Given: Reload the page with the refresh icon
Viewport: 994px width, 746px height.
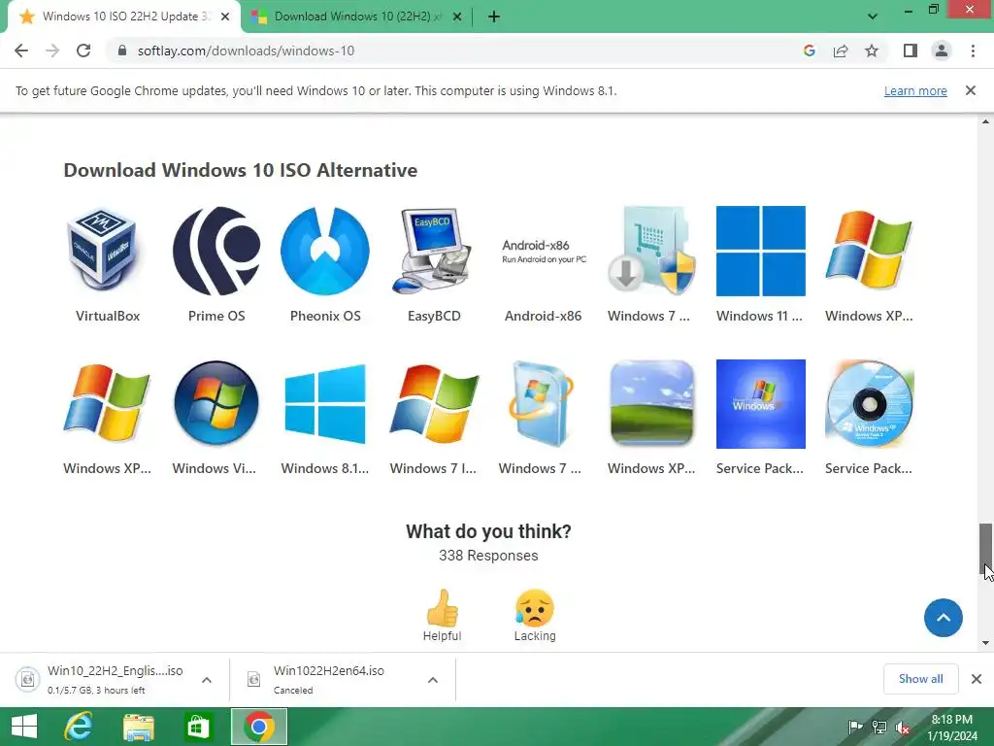Looking at the screenshot, I should tap(83, 51).
